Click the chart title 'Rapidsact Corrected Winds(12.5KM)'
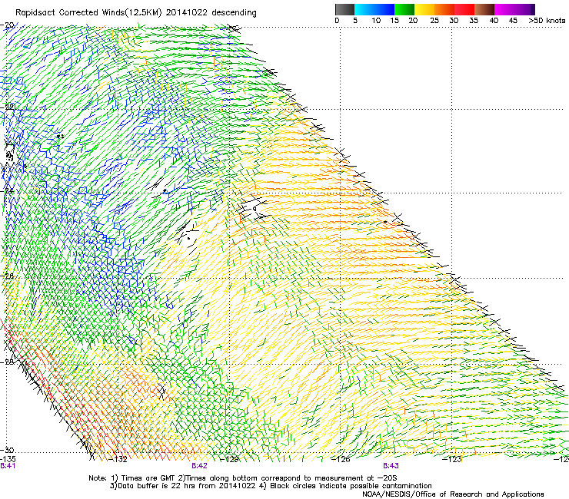Screen dimensions: 569x499 pos(89,13)
